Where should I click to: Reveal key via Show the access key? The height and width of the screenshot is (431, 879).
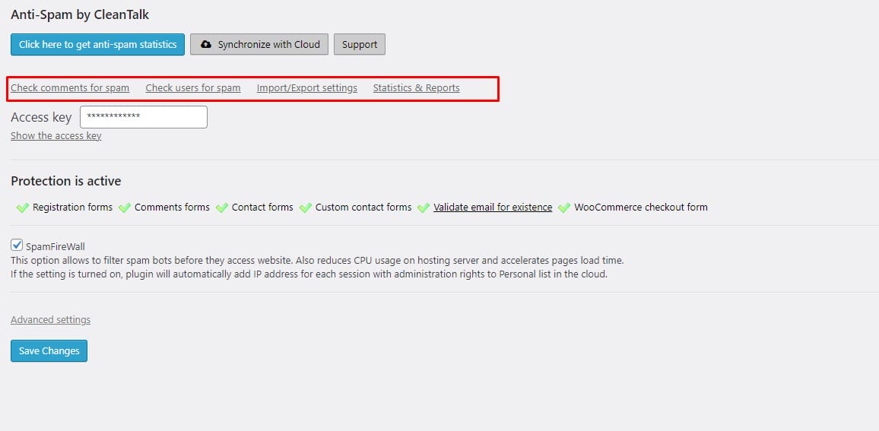[x=56, y=136]
